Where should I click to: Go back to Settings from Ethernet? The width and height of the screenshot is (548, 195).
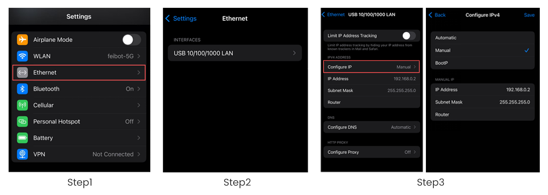(181, 18)
